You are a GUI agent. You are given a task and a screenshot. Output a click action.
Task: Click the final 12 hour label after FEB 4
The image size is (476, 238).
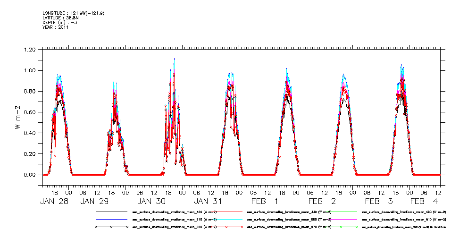(x=438, y=193)
